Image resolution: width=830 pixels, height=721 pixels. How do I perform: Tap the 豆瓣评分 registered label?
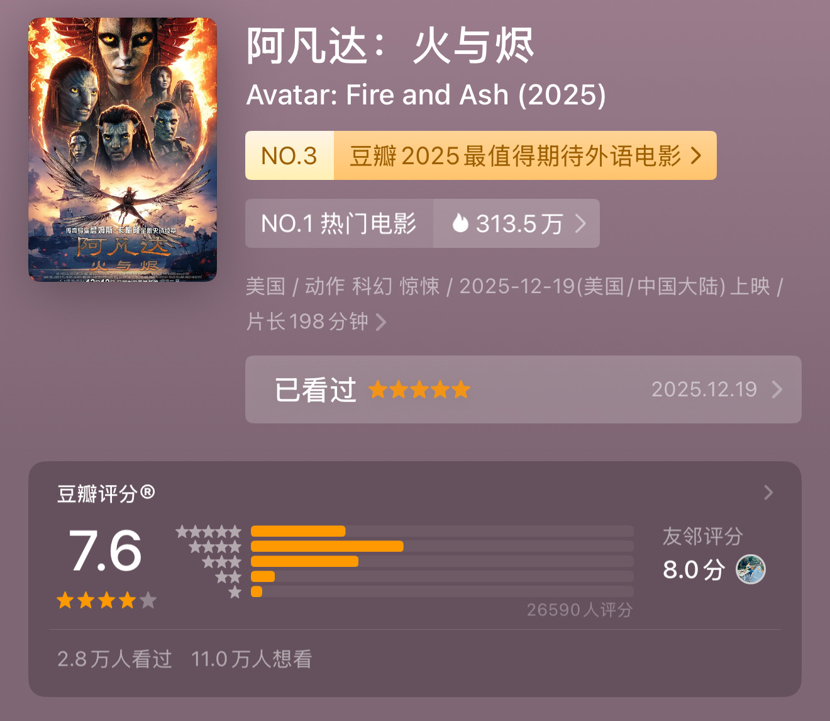pyautogui.click(x=106, y=493)
